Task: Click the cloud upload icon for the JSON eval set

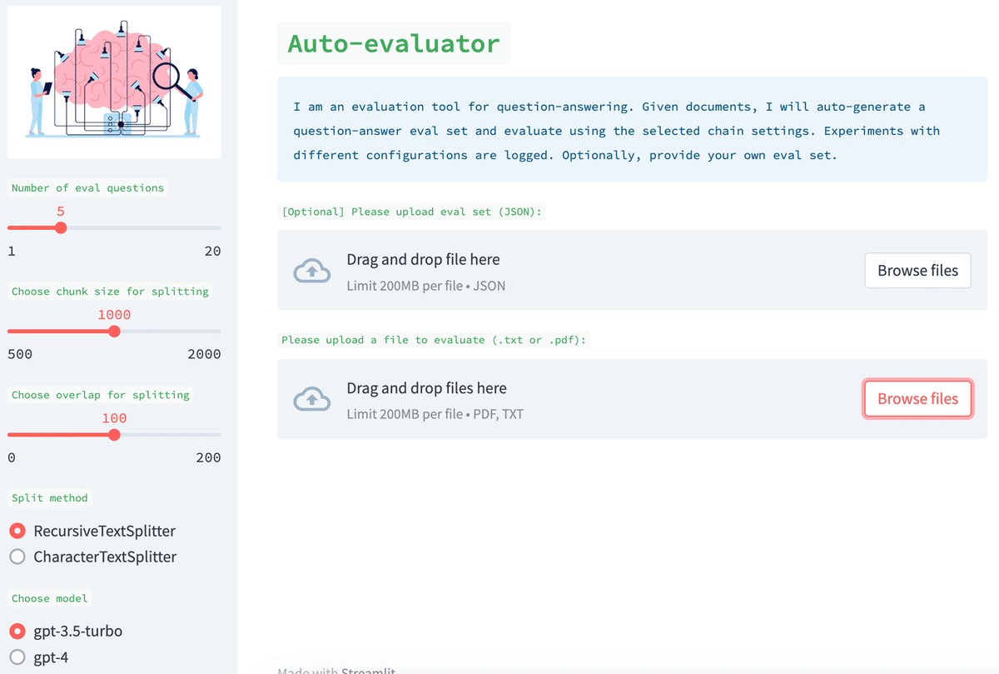Action: (x=311, y=270)
